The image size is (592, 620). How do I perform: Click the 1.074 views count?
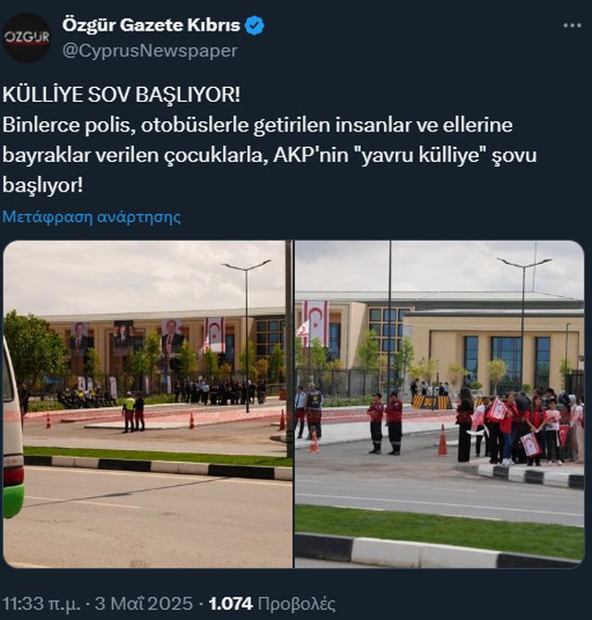pos(231,603)
